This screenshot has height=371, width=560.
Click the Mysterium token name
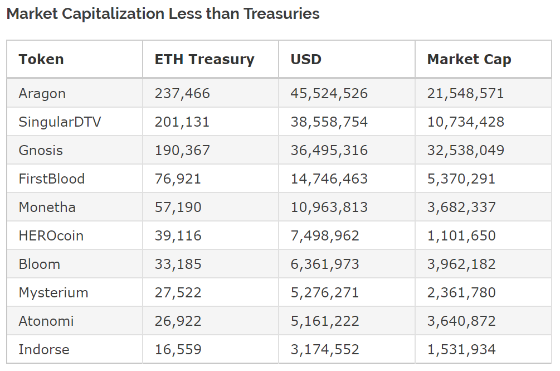[x=53, y=292]
